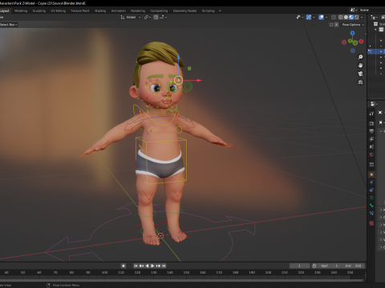
Task: Toggle X-axis mirror in pose header
Action: coord(337,25)
